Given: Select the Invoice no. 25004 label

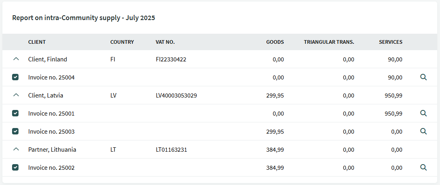Looking at the screenshot, I should pyautogui.click(x=51, y=77).
